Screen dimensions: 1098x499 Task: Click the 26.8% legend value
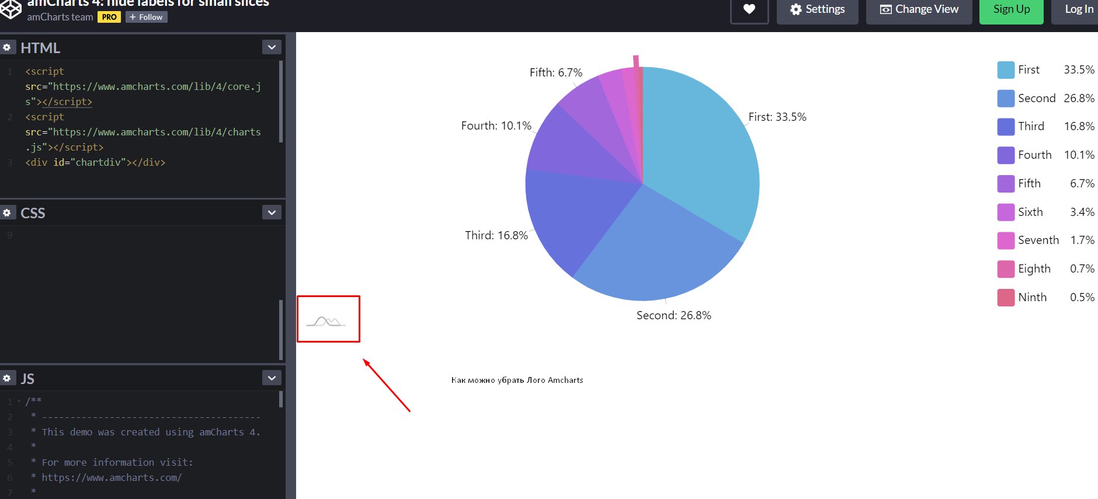(x=1079, y=99)
